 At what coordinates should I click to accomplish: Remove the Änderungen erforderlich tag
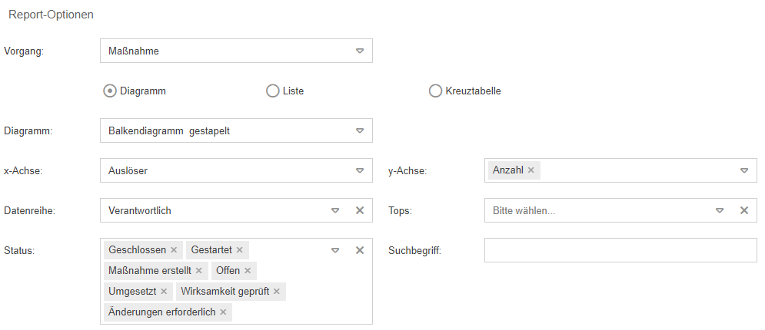point(223,312)
